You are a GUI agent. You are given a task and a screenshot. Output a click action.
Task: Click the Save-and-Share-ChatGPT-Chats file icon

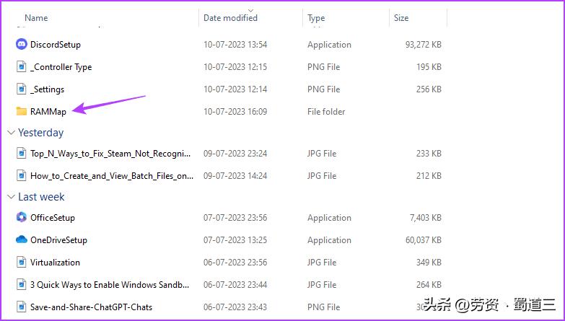point(22,307)
